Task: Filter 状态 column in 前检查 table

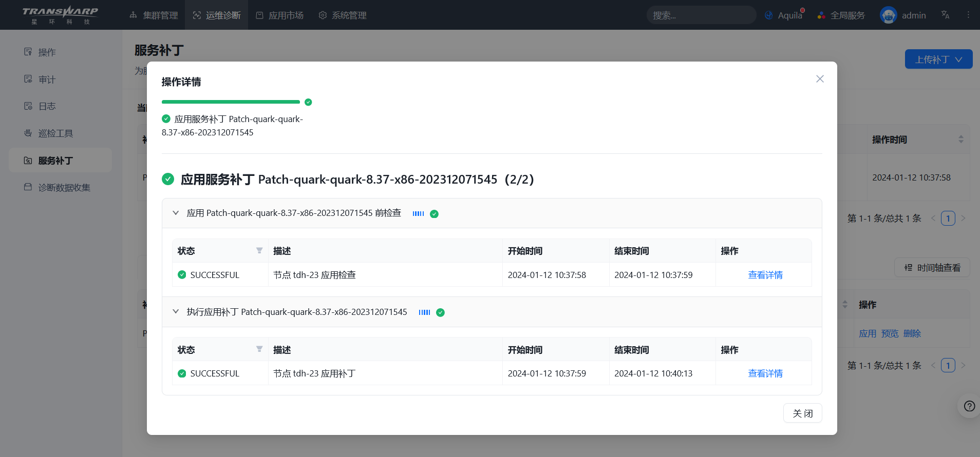Action: 259,251
